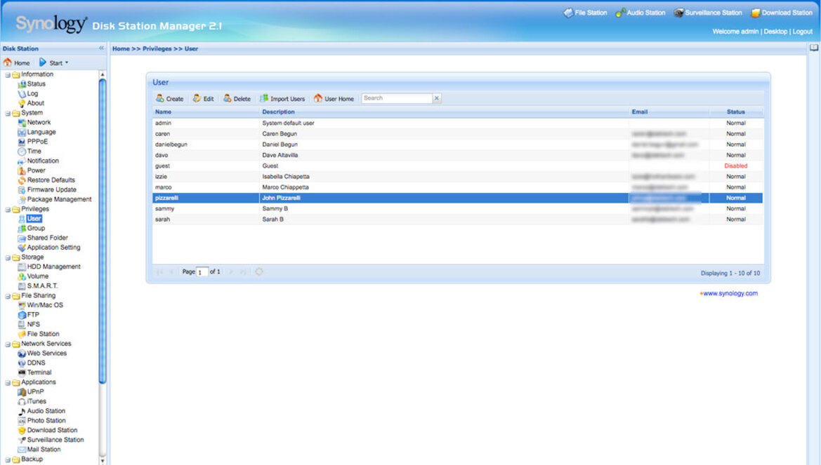Visit www.synology.com link
Image resolution: width=821 pixels, height=465 pixels.
(730, 293)
